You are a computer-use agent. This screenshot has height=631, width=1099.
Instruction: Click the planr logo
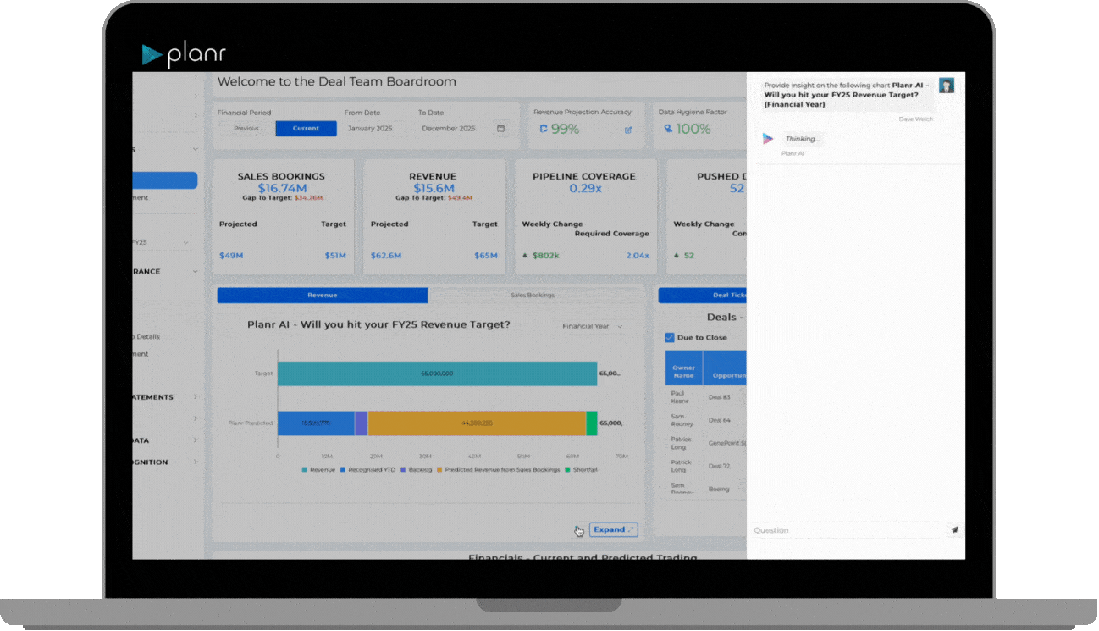click(184, 55)
